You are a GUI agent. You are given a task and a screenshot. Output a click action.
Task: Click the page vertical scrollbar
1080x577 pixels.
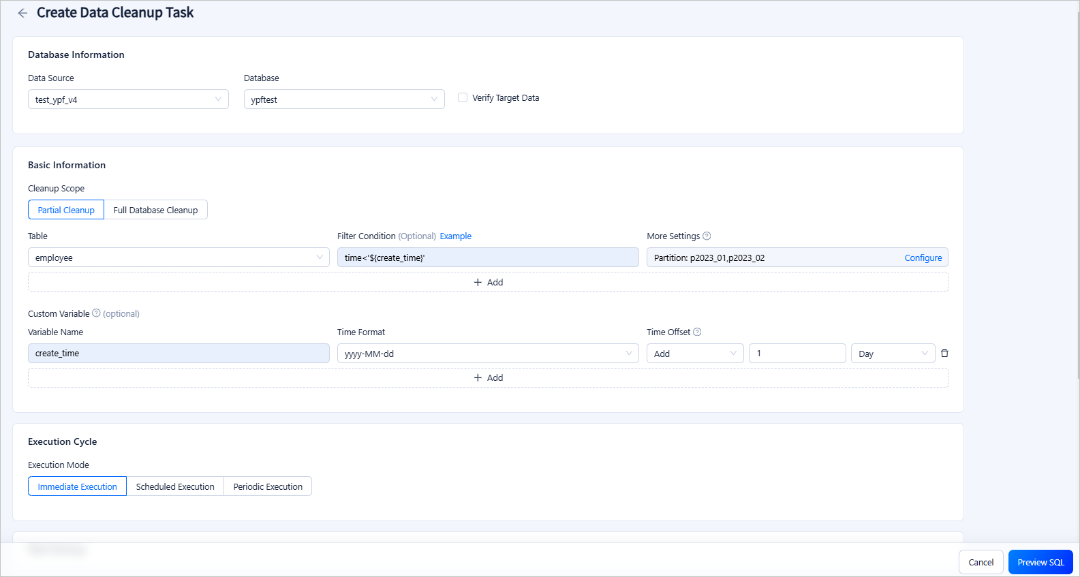point(1077,204)
